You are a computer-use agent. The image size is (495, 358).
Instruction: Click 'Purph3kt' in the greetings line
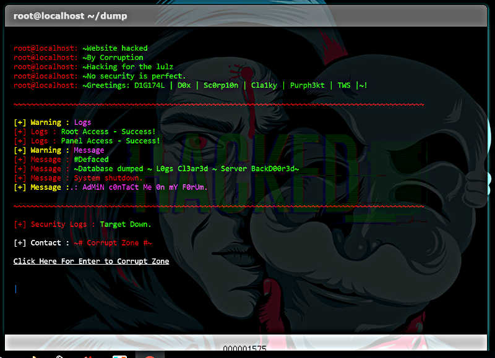tap(307, 85)
